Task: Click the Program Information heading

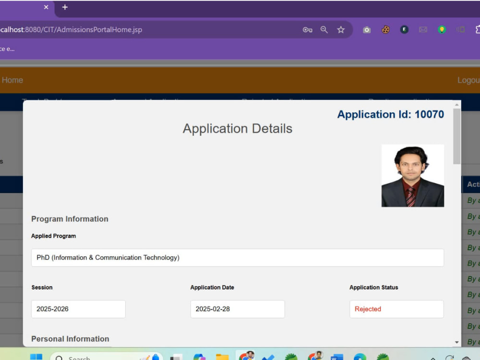Action: pos(70,219)
